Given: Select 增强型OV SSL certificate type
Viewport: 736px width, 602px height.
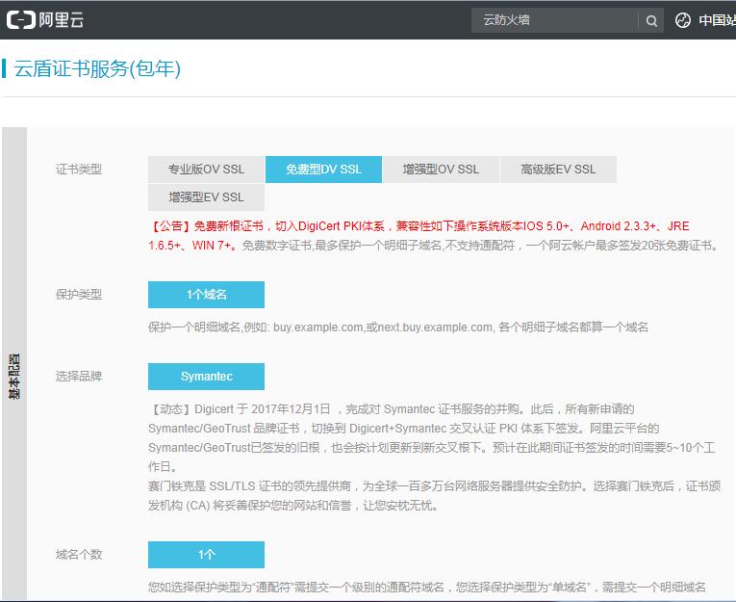Looking at the screenshot, I should click(441, 170).
